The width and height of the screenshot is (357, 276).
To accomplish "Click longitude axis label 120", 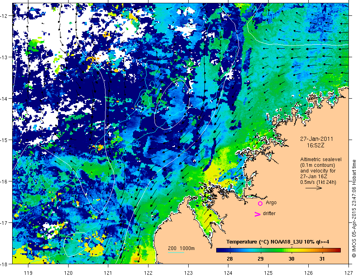I will [68, 273].
